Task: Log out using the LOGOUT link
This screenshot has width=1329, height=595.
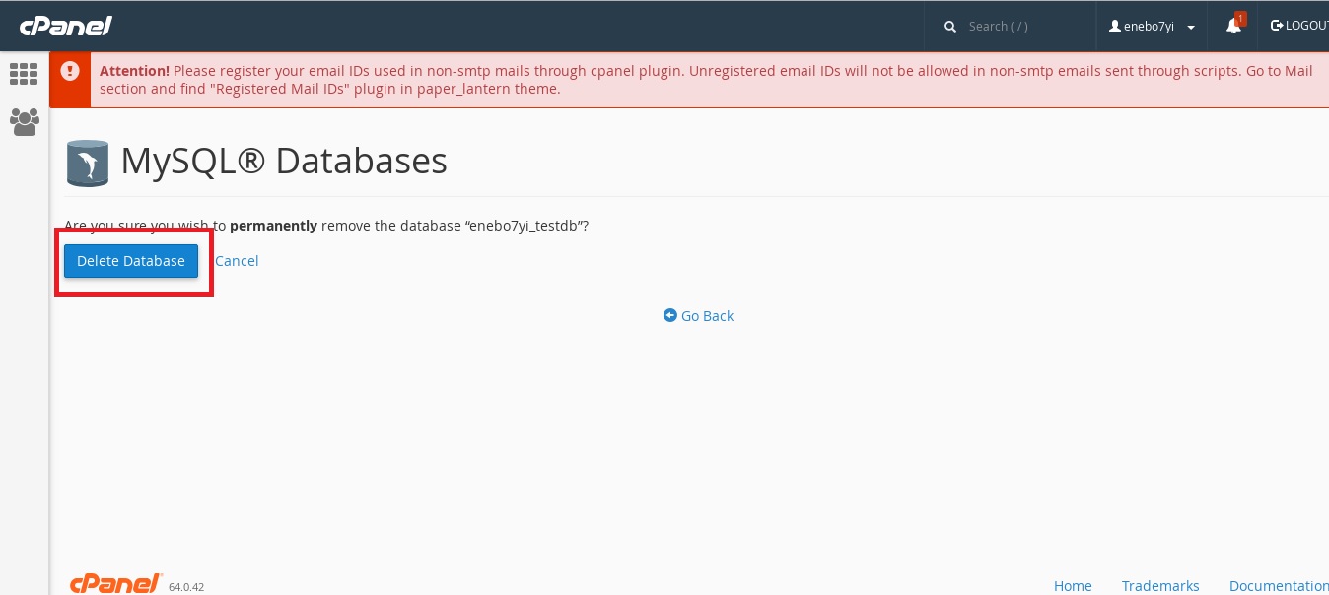Action: click(x=1299, y=26)
